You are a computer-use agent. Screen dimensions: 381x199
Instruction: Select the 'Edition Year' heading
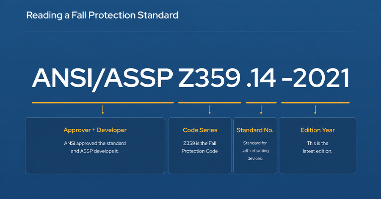(317, 130)
